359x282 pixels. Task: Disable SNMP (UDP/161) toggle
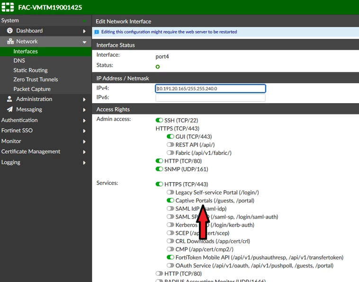(x=159, y=169)
